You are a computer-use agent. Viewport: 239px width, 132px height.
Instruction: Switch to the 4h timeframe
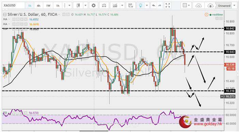(x=39, y=6)
